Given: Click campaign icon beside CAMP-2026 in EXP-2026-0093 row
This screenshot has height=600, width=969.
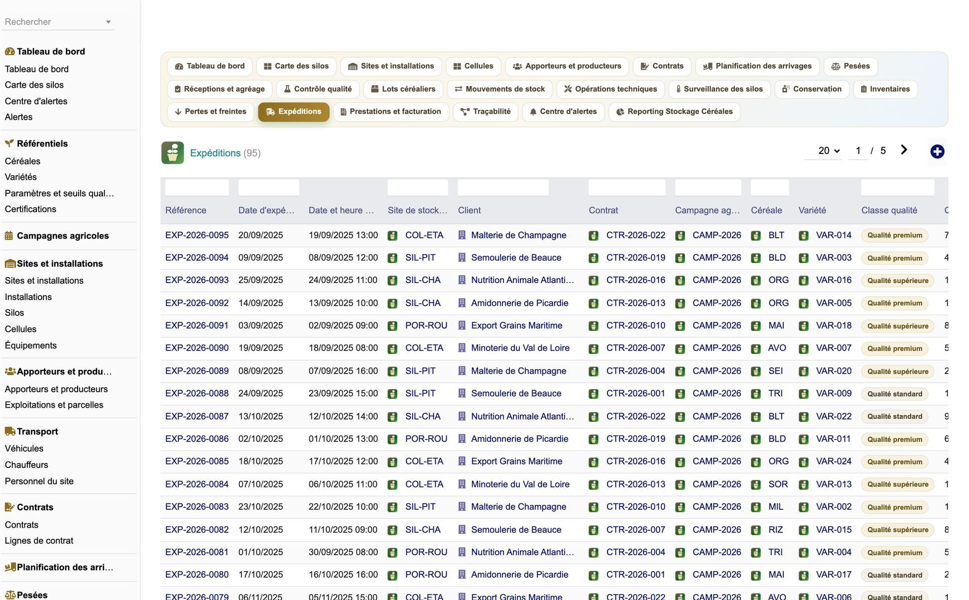Looking at the screenshot, I should click(x=680, y=281).
